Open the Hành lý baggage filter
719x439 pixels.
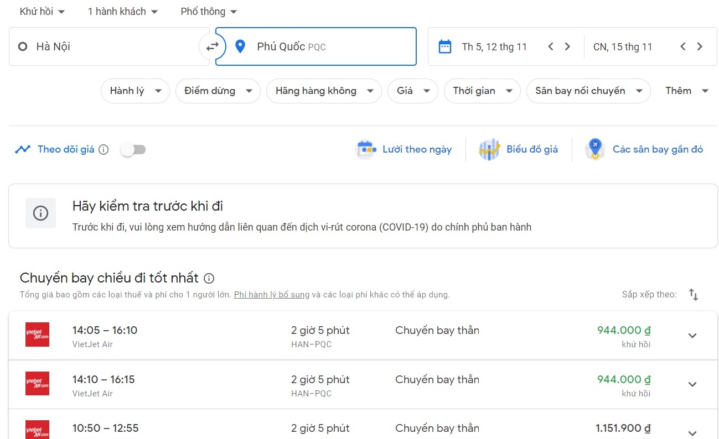tap(135, 91)
